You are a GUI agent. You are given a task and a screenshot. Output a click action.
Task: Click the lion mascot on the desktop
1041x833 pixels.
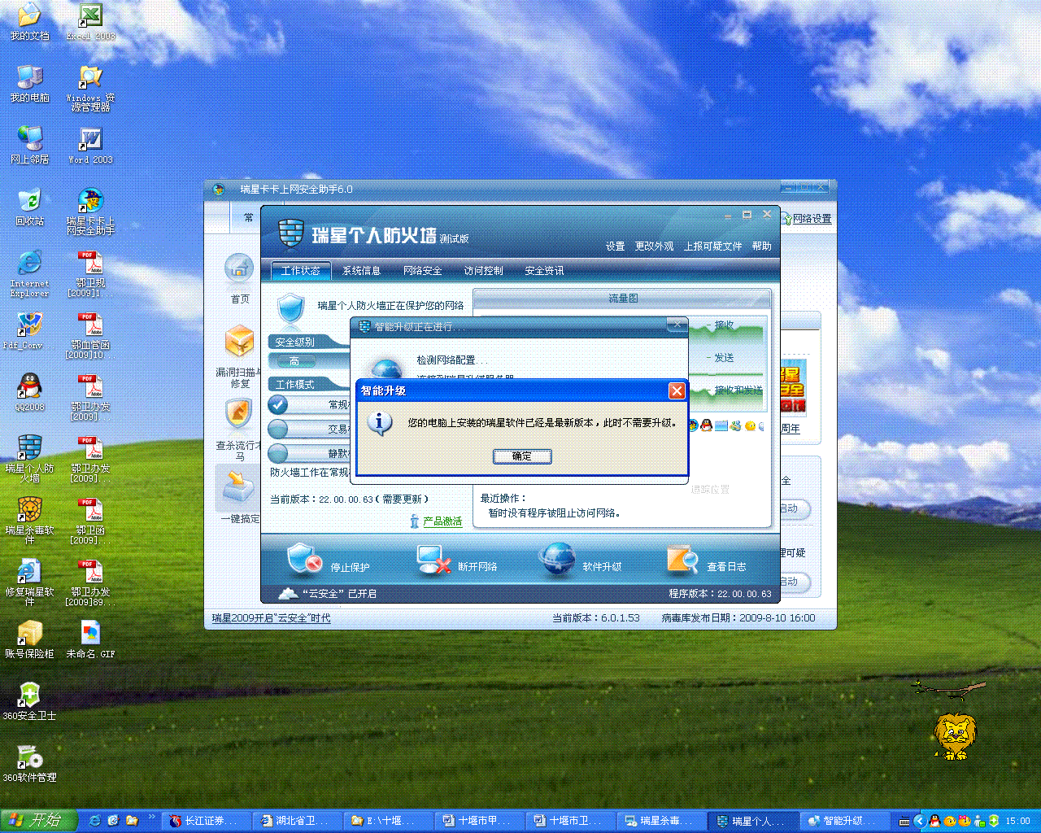click(955, 736)
